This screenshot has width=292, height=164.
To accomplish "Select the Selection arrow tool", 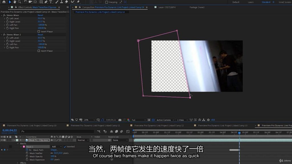I will (10, 2).
